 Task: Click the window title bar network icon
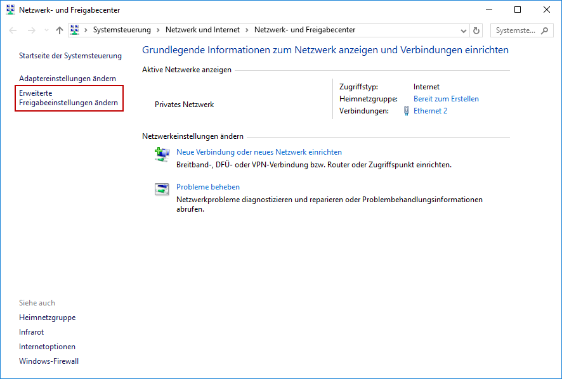(10, 10)
